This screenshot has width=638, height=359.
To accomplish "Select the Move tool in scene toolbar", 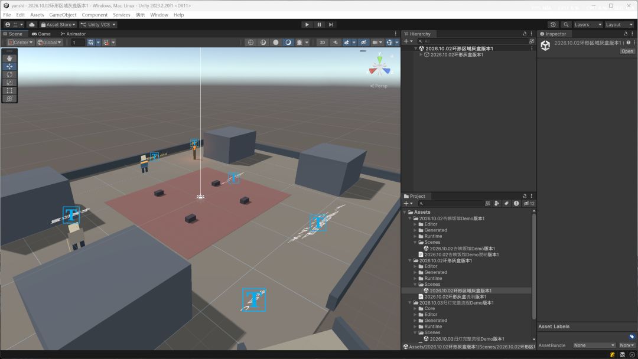I will 9,66.
